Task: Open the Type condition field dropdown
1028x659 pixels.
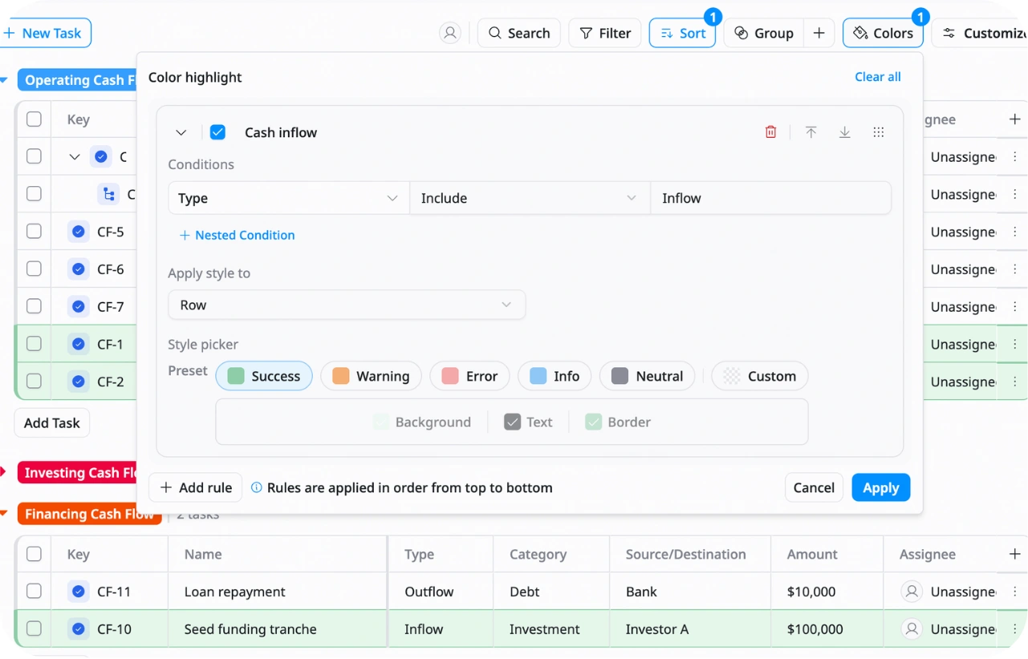Action: point(288,198)
